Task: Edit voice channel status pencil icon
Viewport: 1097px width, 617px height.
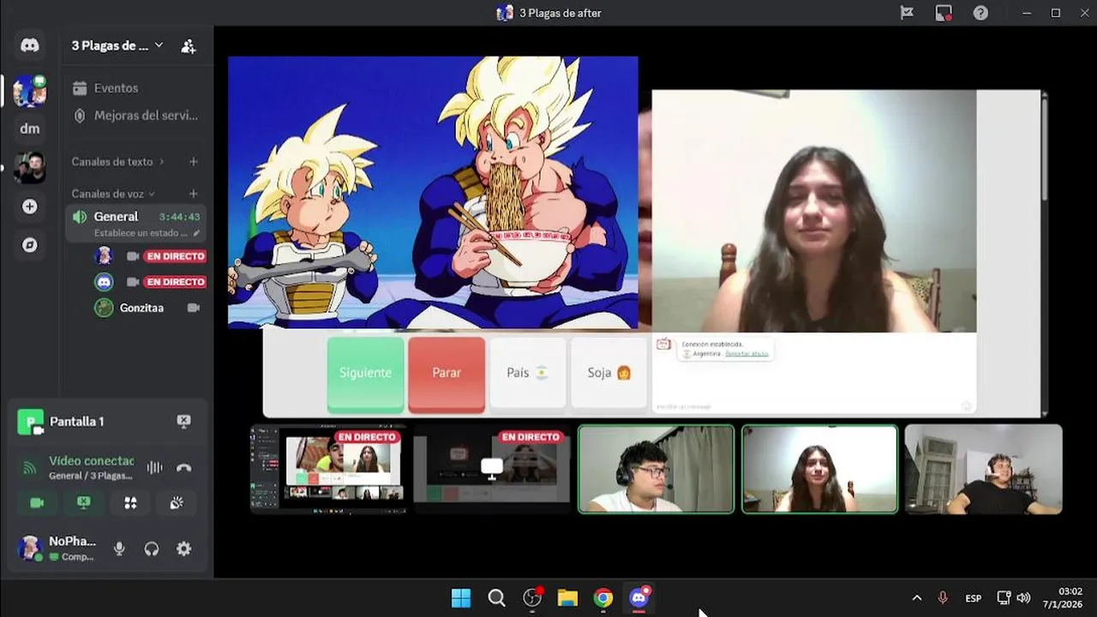Action: (196, 233)
